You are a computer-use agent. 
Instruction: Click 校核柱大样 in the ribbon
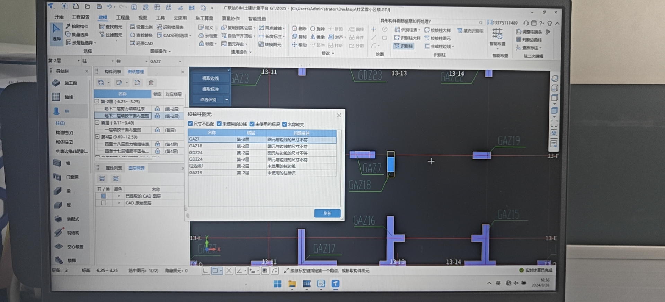click(438, 30)
